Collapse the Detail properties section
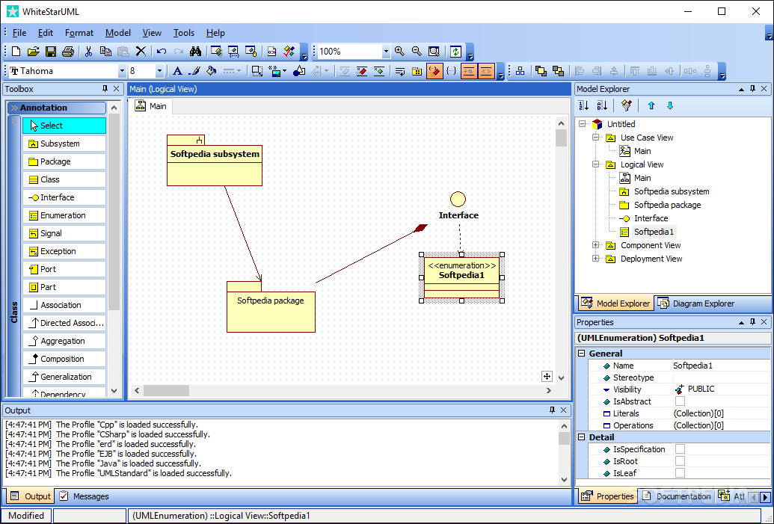774x524 pixels. point(582,437)
